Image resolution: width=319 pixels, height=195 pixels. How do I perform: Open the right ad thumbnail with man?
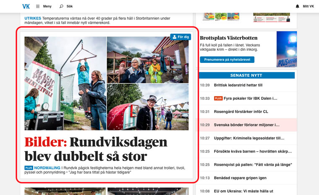[272, 18]
